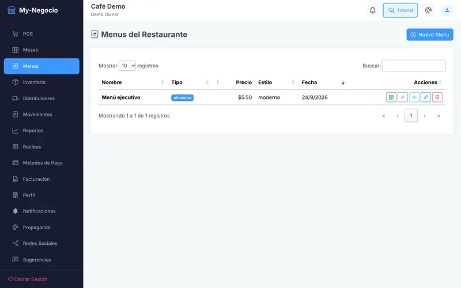Viewport: 461px width, 288px height.
Task: Click the menu list icon beside page title
Action: pos(95,35)
